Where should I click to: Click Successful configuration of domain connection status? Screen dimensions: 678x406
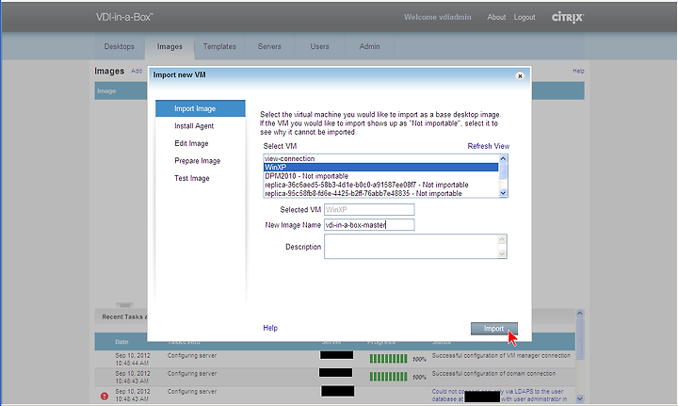click(493, 374)
